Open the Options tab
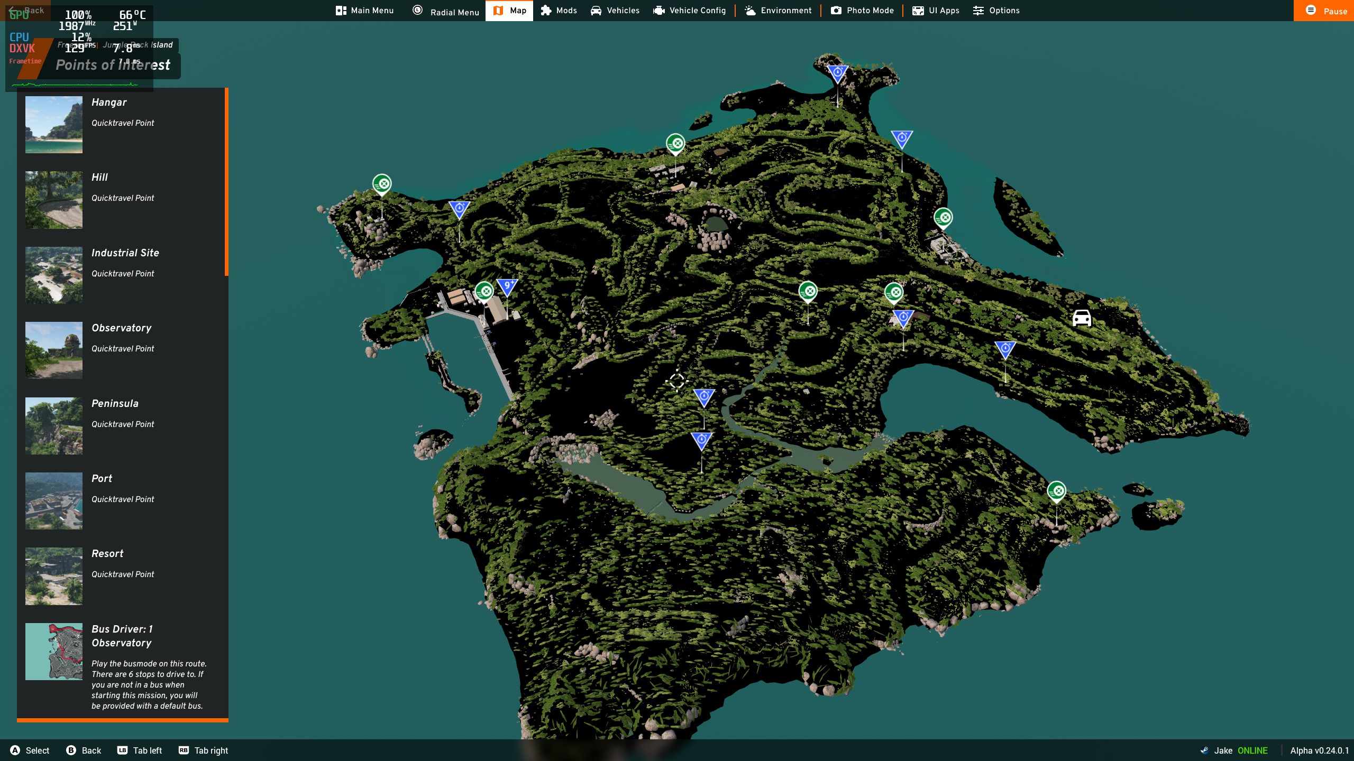This screenshot has height=761, width=1354. point(996,11)
